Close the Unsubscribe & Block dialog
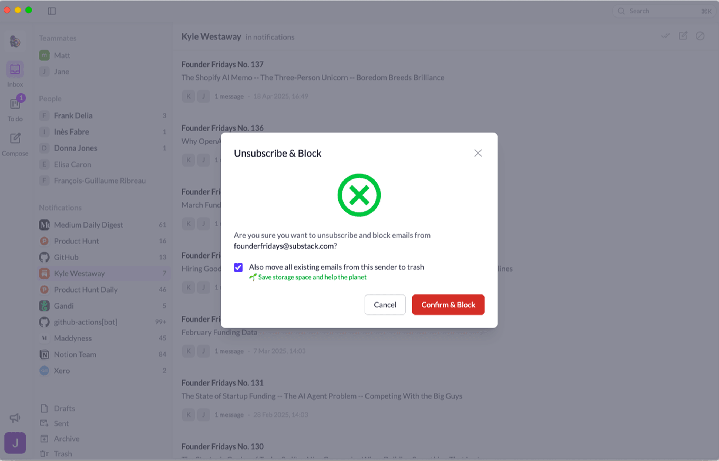This screenshot has width=719, height=461. 478,153
